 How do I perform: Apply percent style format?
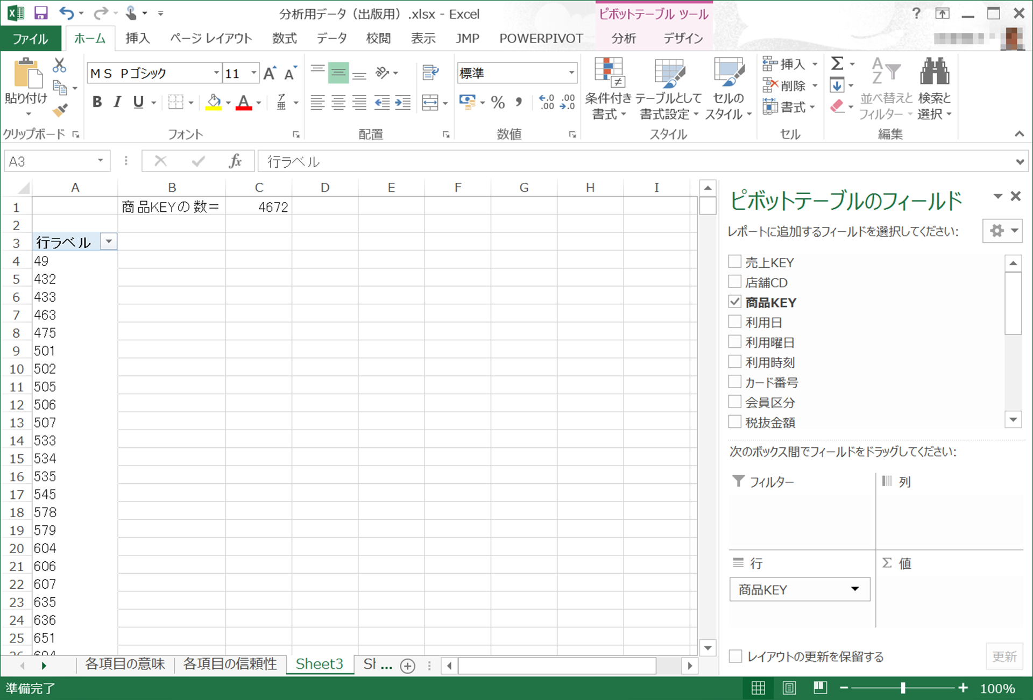click(498, 102)
